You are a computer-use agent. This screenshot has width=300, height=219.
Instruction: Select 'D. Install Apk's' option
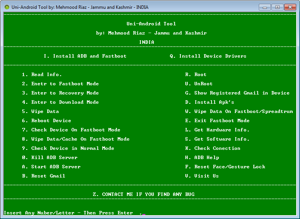(x=210, y=102)
